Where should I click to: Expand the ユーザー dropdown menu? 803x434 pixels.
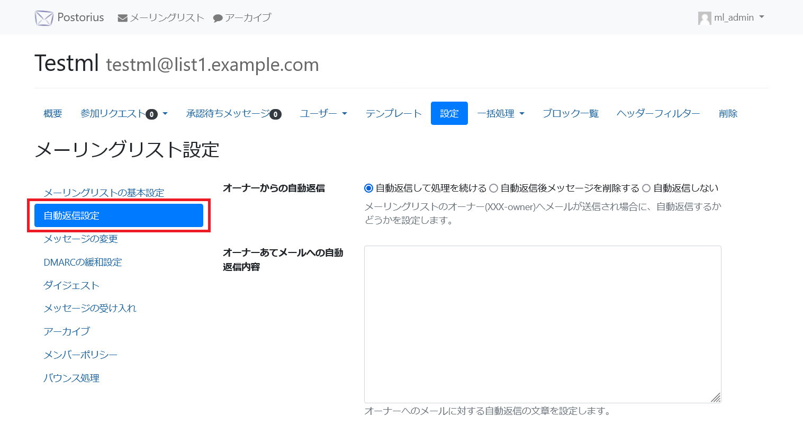tap(323, 113)
